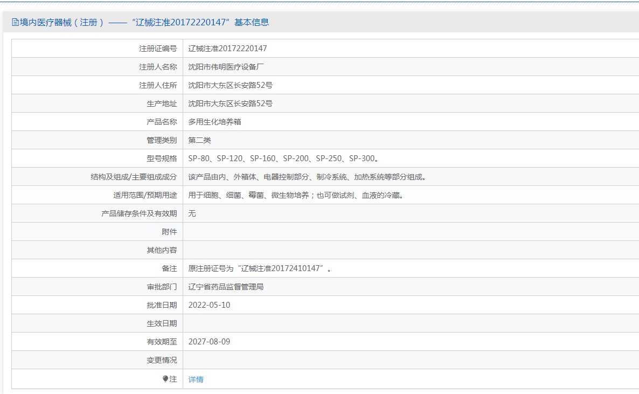The image size is (639, 394).
Task: Click the document icon in the page header
Action: 15,23
